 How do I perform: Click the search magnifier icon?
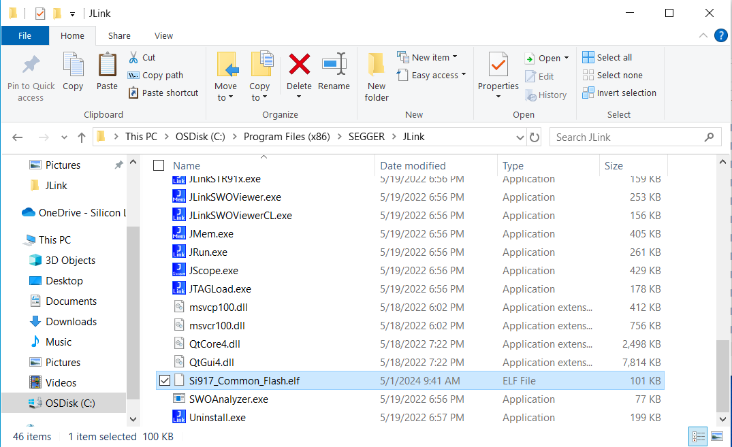709,137
